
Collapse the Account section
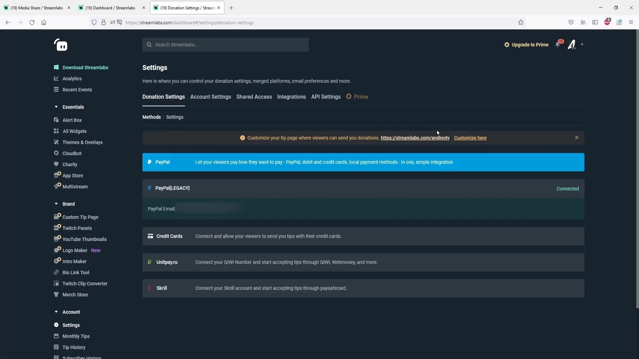(56, 312)
